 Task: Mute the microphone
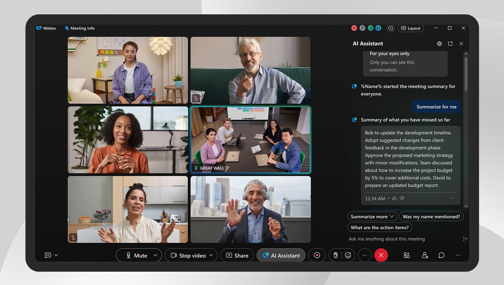[136, 255]
